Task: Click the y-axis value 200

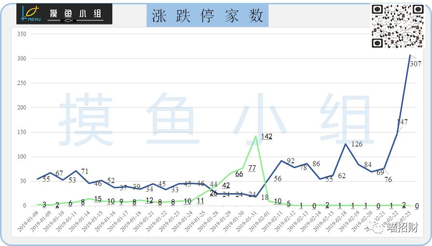Action: [22, 108]
